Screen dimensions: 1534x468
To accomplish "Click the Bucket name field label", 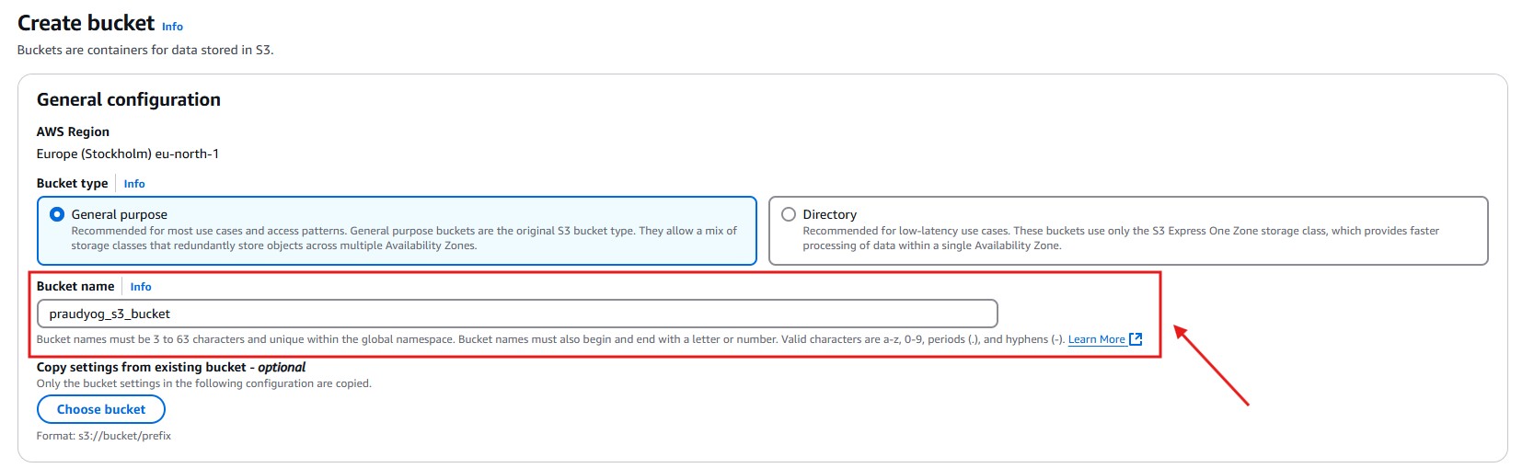I will (75, 287).
